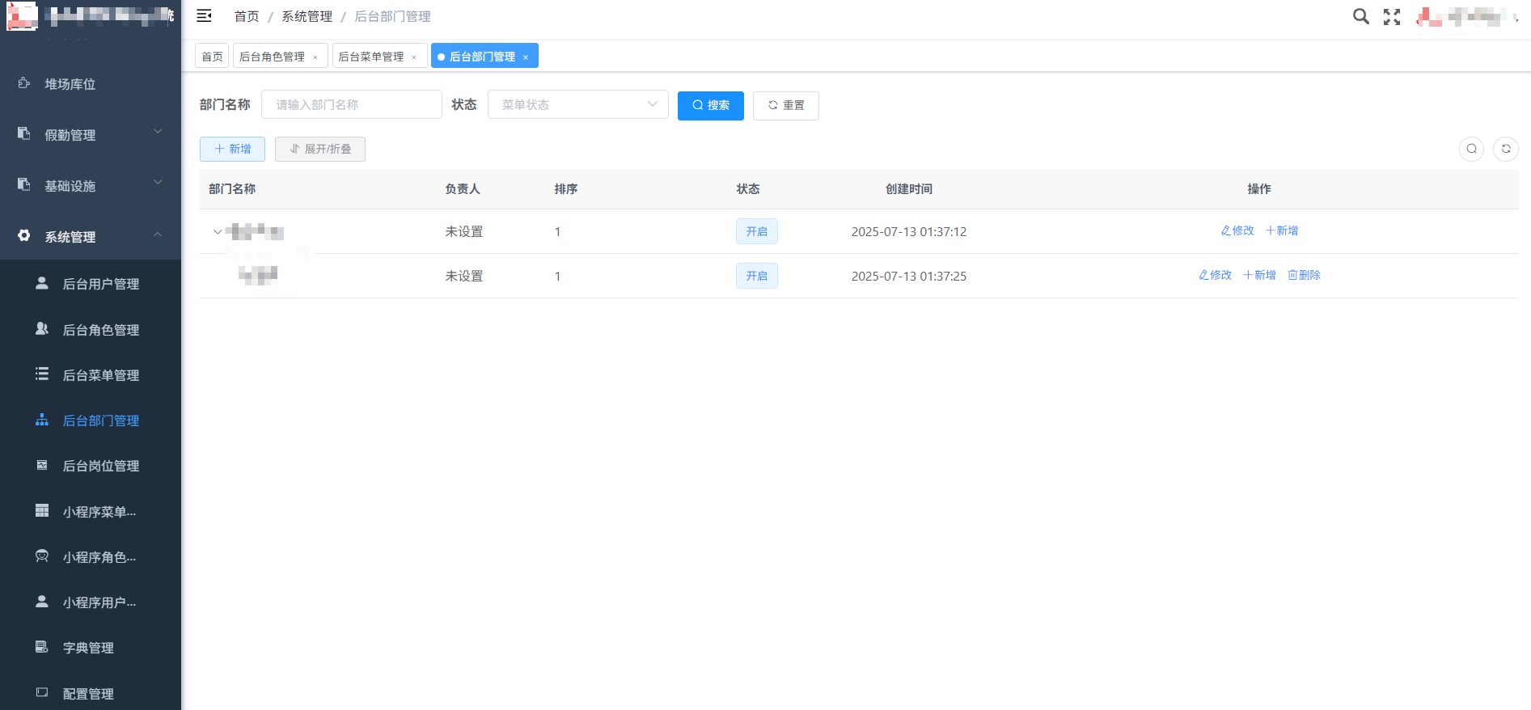Click 首页 in the breadcrumb

(x=247, y=16)
